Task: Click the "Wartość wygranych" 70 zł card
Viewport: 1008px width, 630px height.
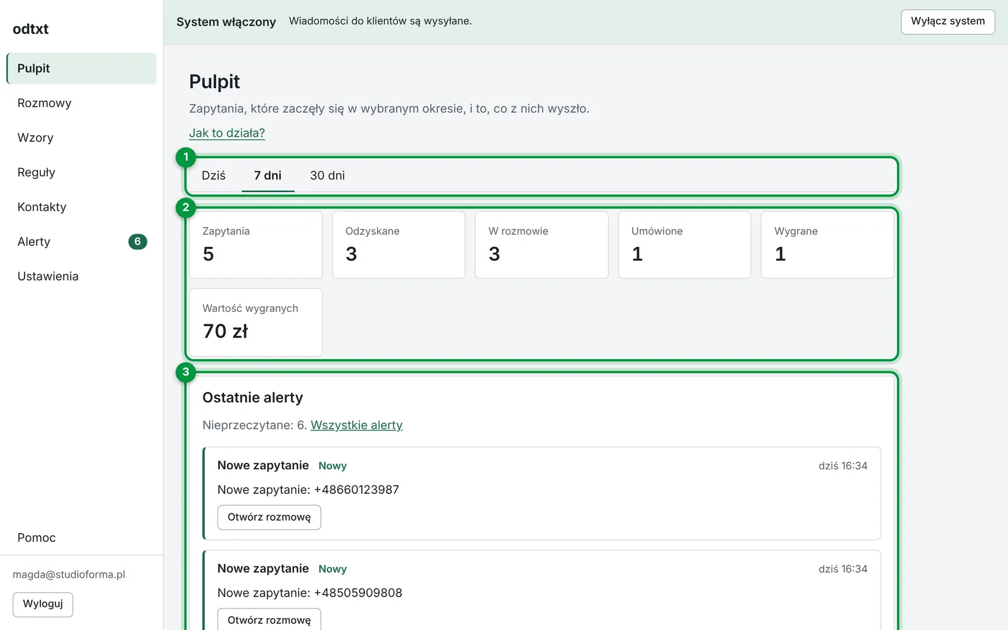Action: 256,323
